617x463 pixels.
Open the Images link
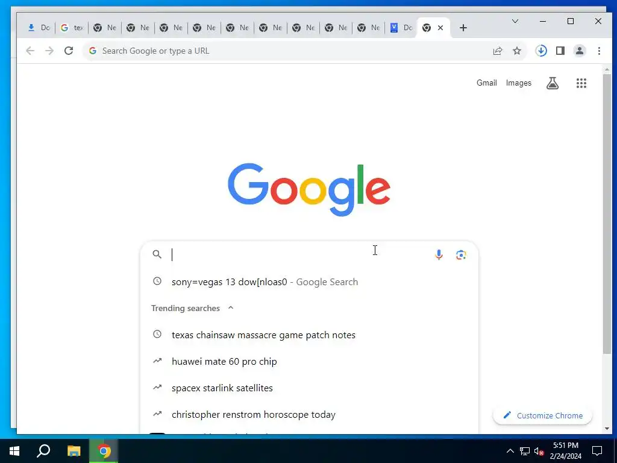tap(519, 83)
